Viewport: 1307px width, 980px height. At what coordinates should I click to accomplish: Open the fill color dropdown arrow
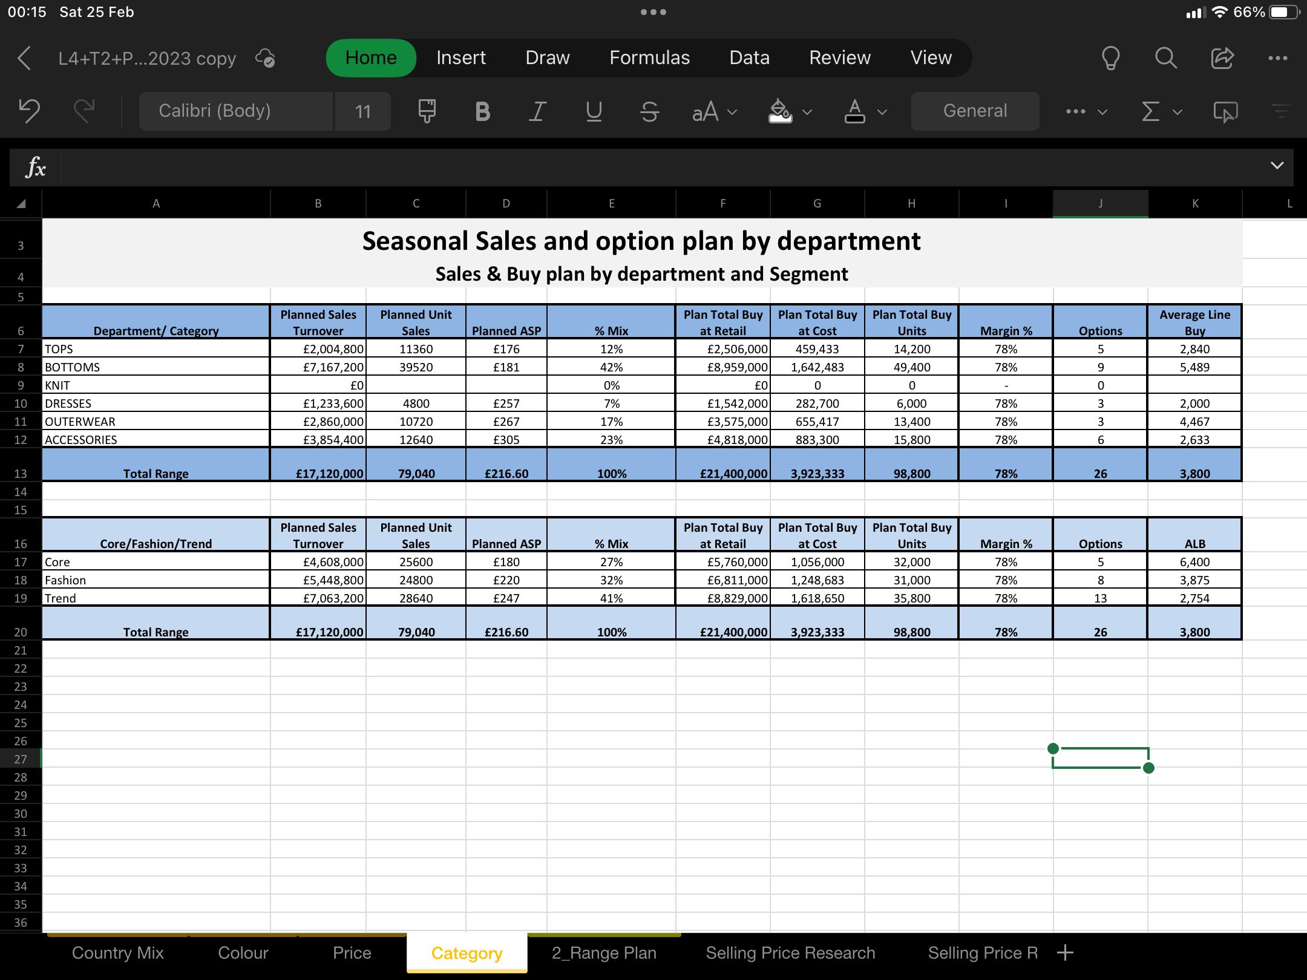tap(807, 112)
